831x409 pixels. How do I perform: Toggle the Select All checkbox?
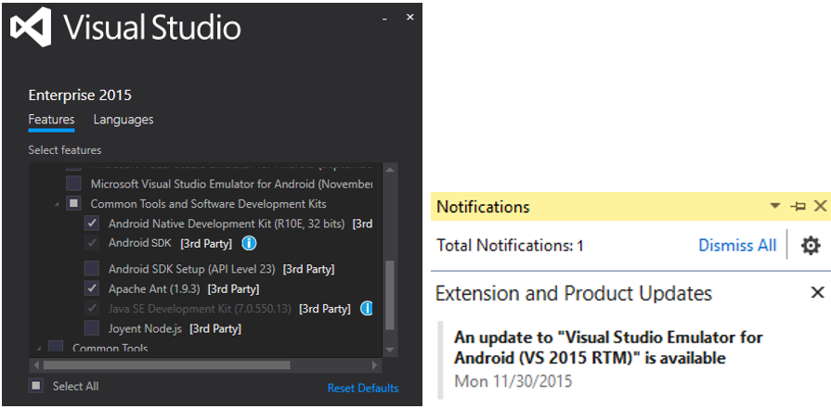click(x=36, y=386)
